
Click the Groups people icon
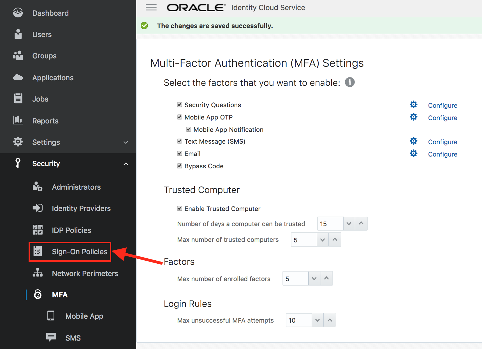18,56
